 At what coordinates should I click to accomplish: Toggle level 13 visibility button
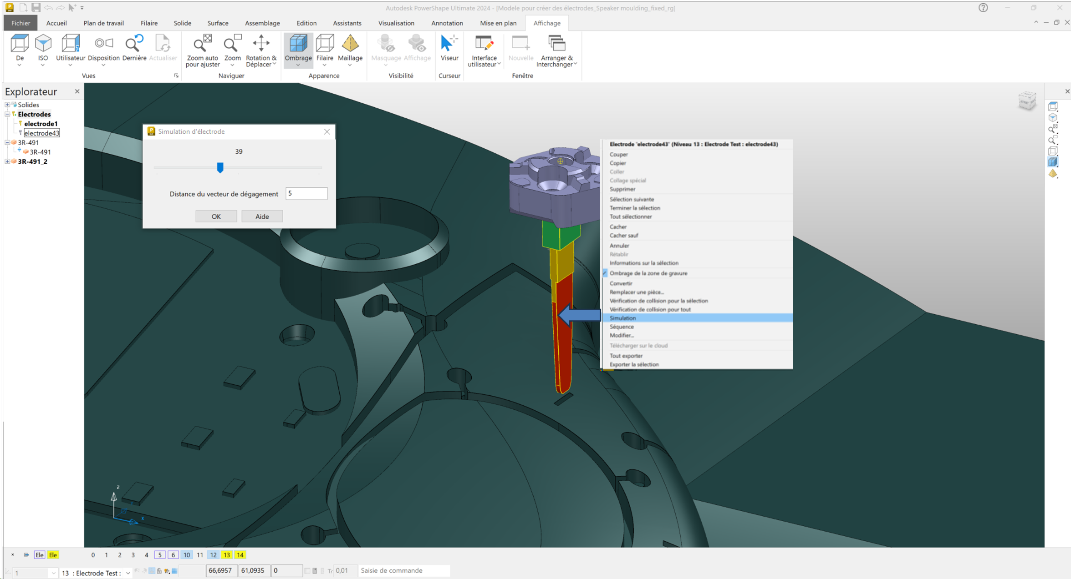click(x=226, y=555)
